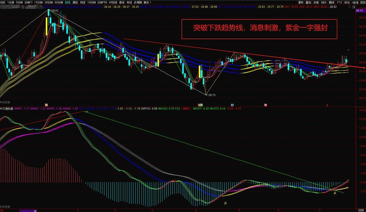Viewport: 366px width, 212px height.
Task: Switch to the 年线 yearly chart
Action: (x=129, y=2)
